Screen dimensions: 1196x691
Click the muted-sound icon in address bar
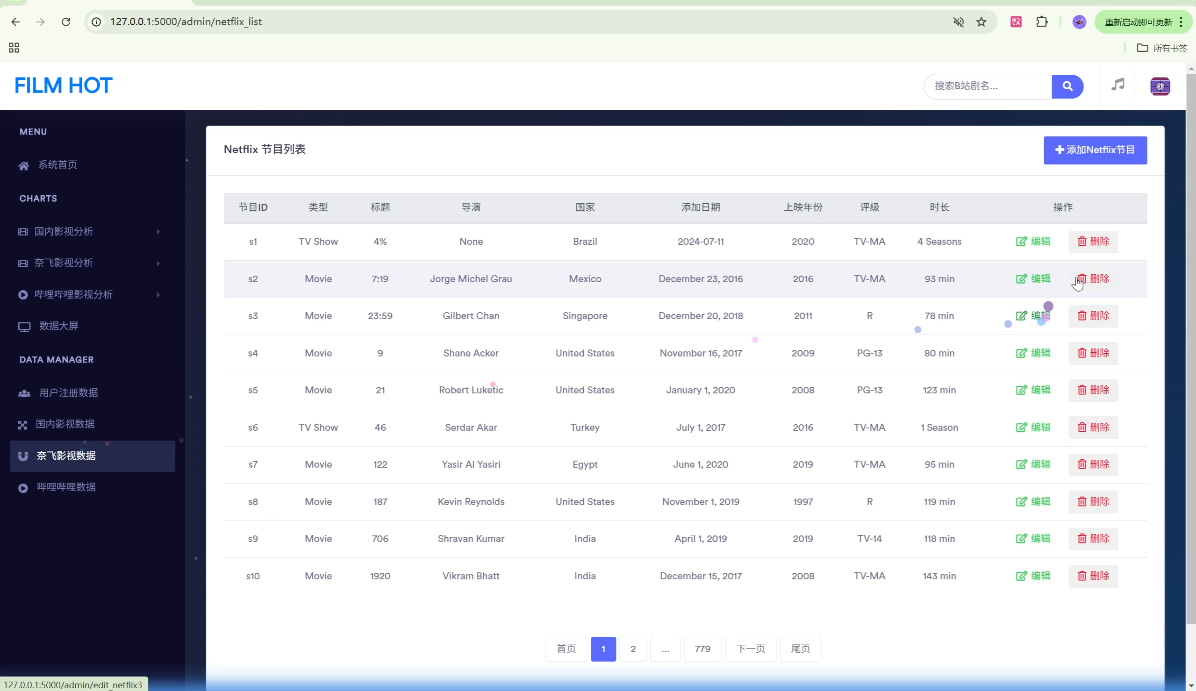click(958, 22)
